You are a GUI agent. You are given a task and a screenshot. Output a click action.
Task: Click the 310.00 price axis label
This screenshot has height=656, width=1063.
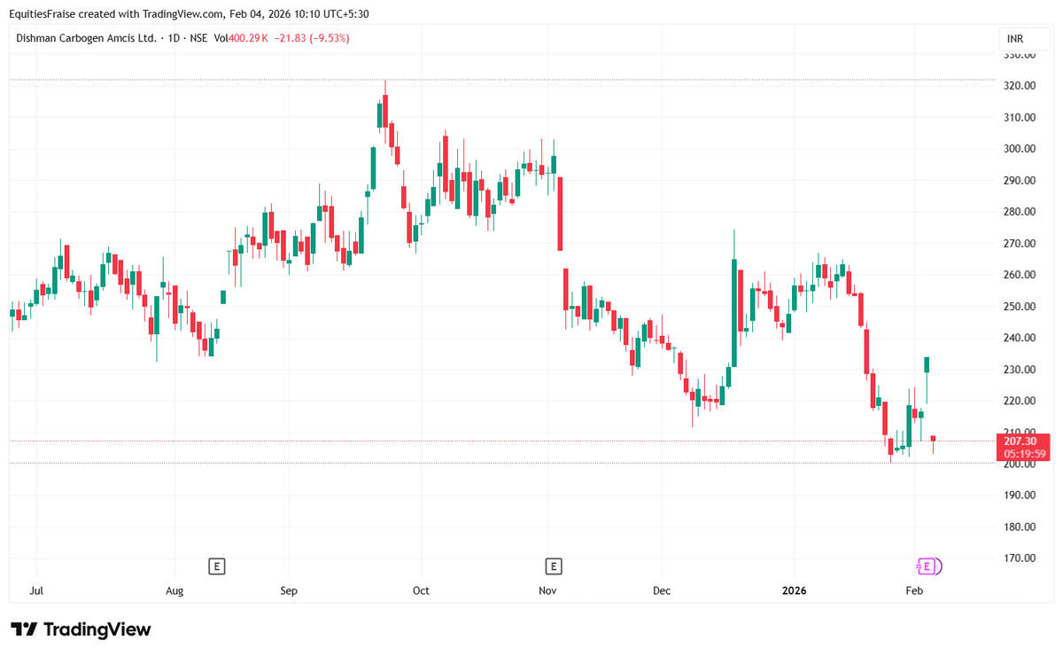tap(1021, 117)
